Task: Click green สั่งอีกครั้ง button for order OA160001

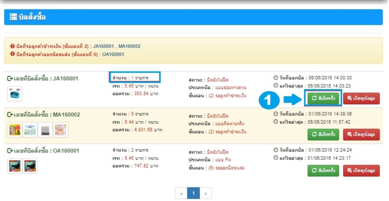Action: (324, 170)
